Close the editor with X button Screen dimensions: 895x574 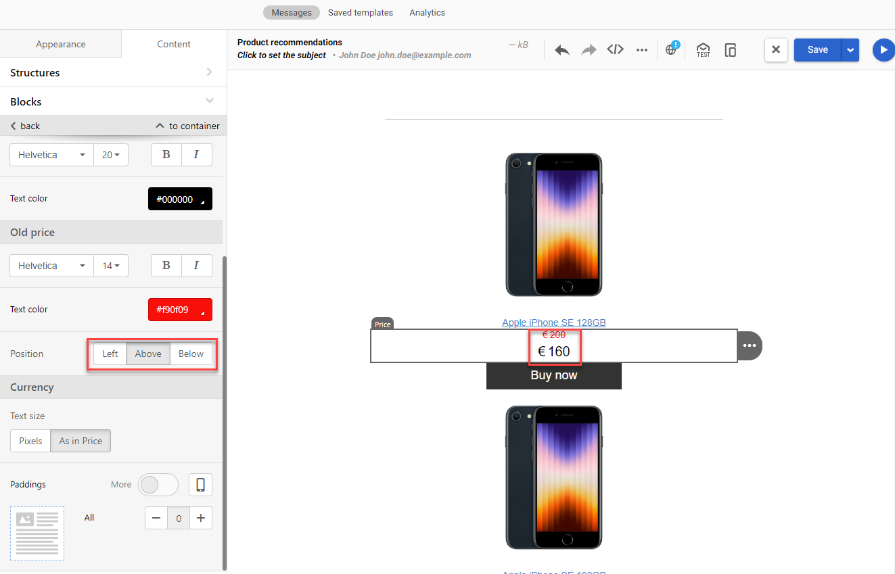(x=776, y=49)
